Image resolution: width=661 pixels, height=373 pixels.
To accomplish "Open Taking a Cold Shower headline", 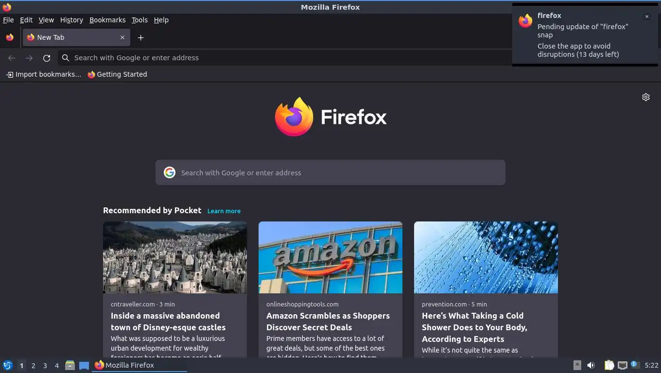I will [474, 327].
